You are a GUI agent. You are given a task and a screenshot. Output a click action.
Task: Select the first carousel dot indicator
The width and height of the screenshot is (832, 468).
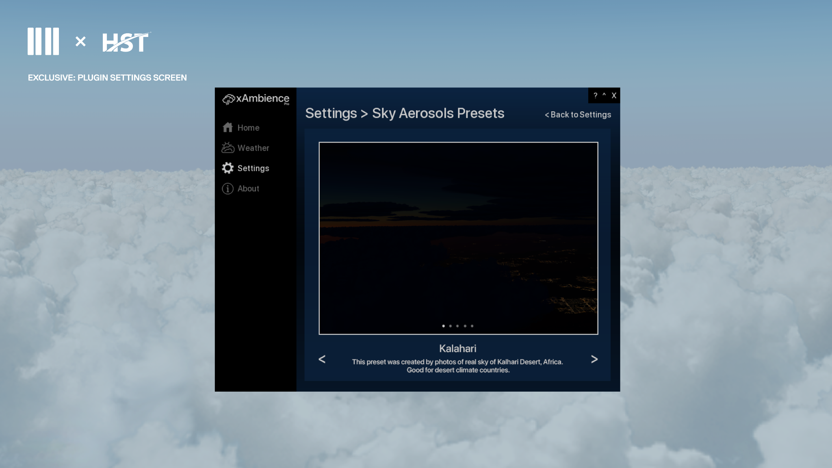[443, 326]
